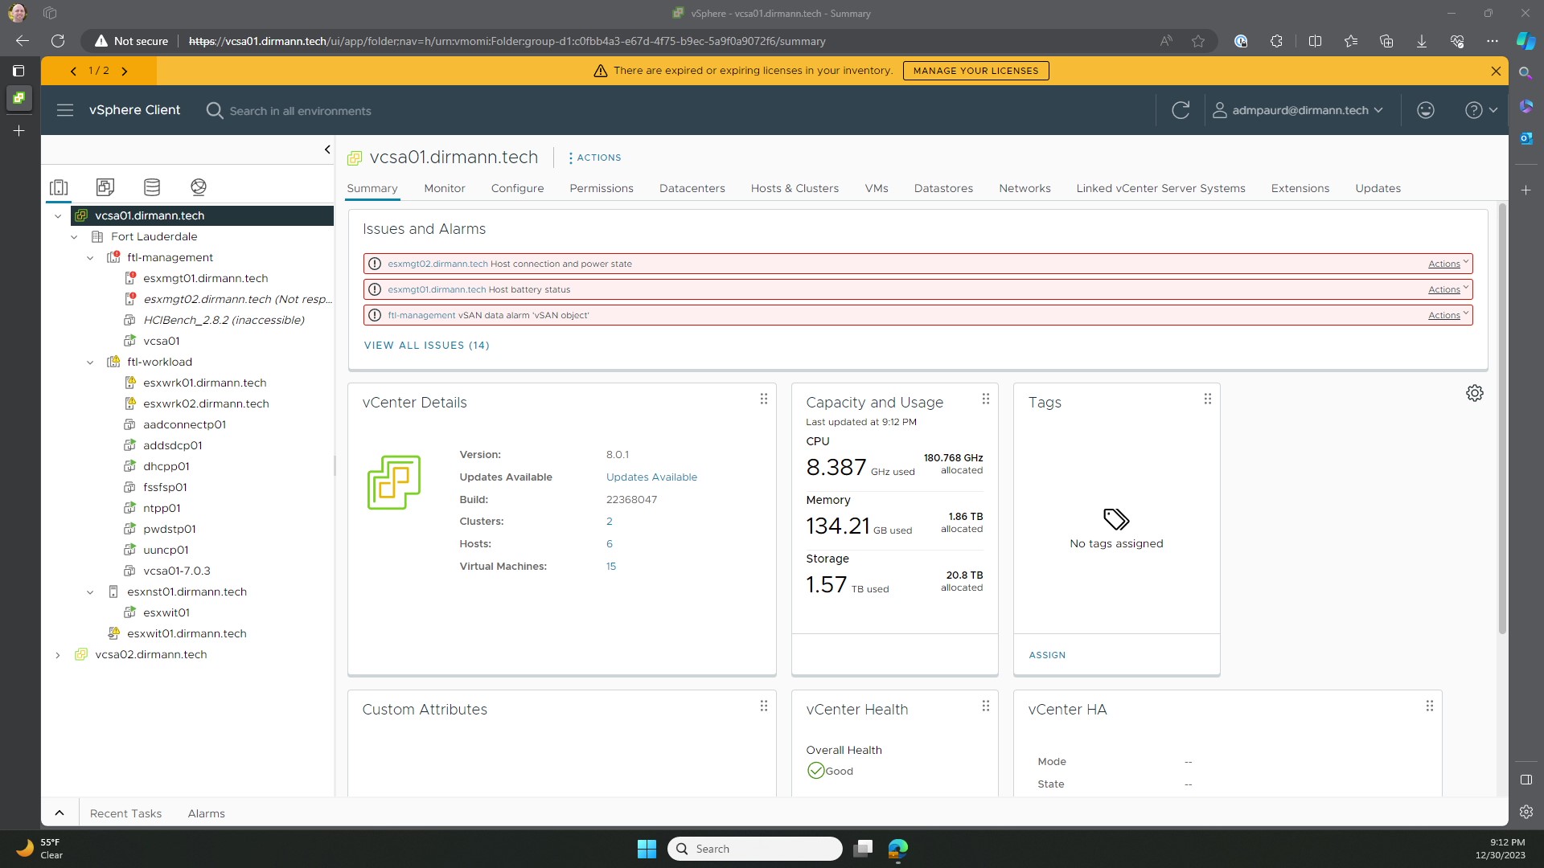Image resolution: width=1544 pixels, height=868 pixels.
Task: Open the Networking inventory view icon
Action: 199,187
